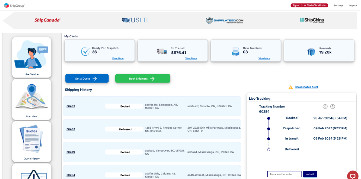Click the Get A Quote button
361x179 pixels.
pyautogui.click(x=87, y=79)
